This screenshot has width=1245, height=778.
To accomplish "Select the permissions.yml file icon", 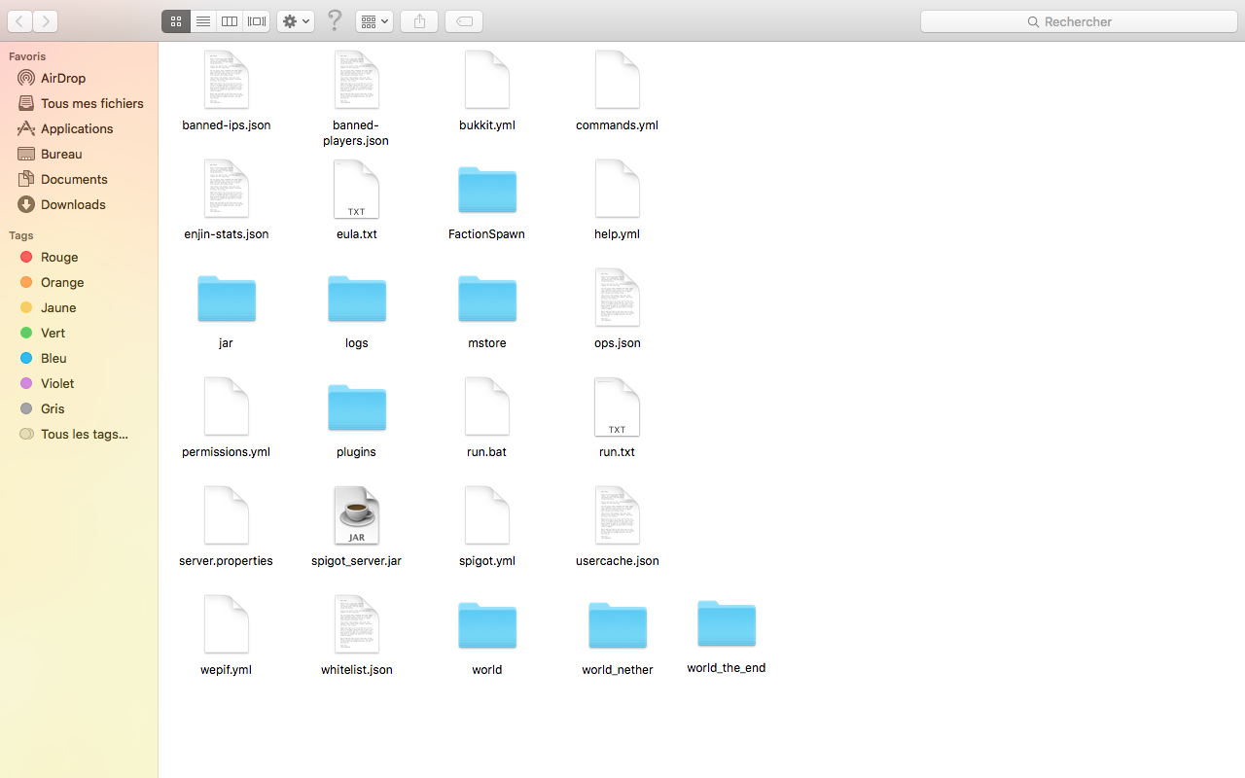I will pos(227,407).
